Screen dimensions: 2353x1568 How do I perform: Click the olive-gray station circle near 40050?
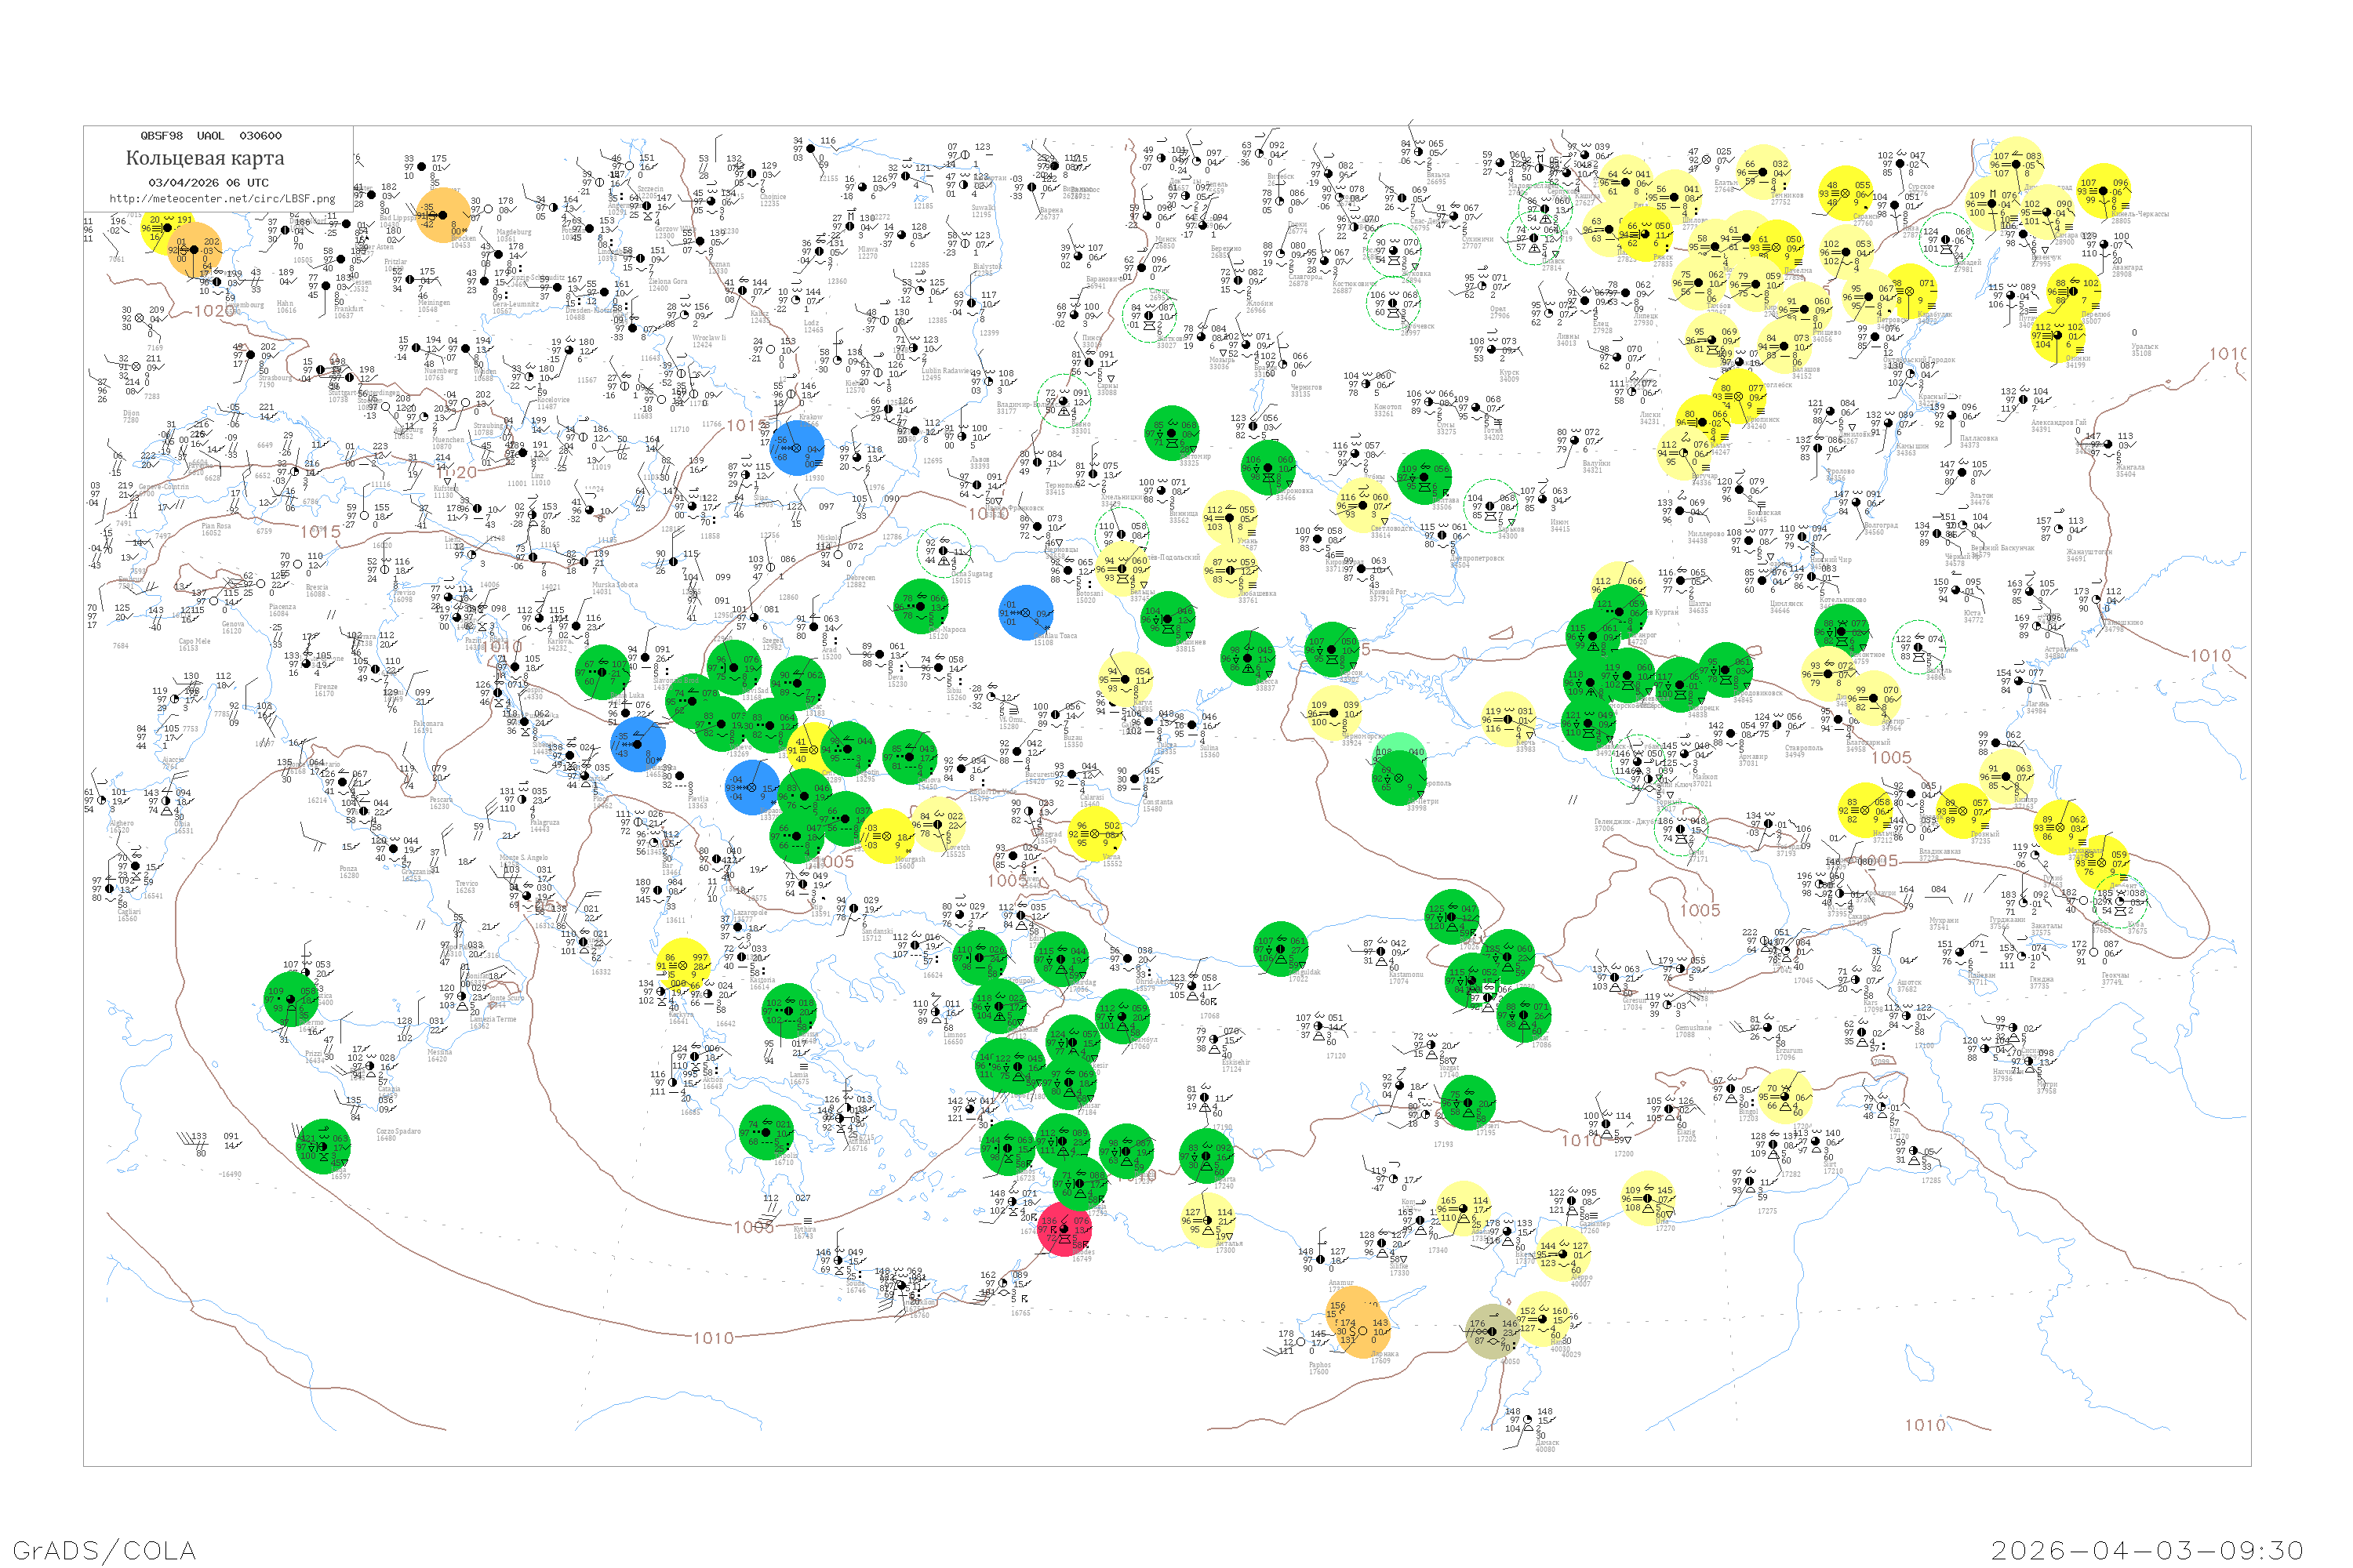click(1492, 1331)
